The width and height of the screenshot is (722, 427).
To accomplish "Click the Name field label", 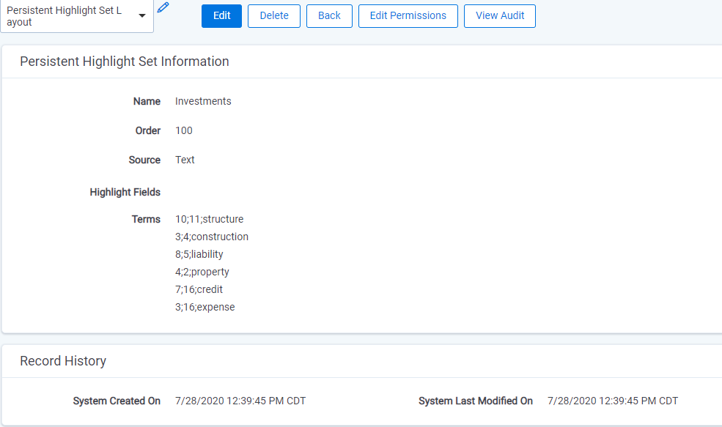I will click(147, 101).
